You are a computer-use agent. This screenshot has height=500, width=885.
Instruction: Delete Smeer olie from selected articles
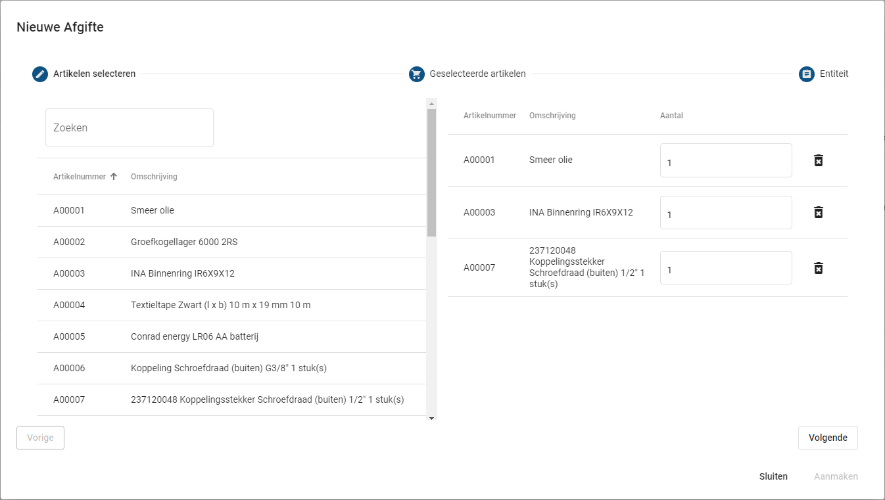point(818,161)
